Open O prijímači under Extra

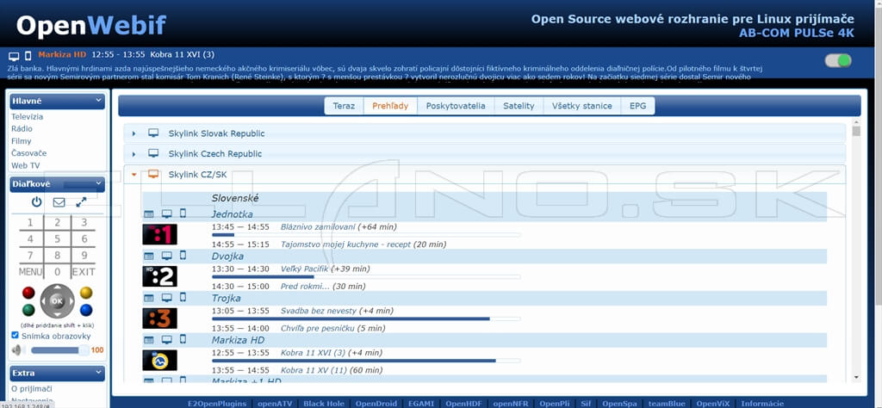(x=33, y=388)
